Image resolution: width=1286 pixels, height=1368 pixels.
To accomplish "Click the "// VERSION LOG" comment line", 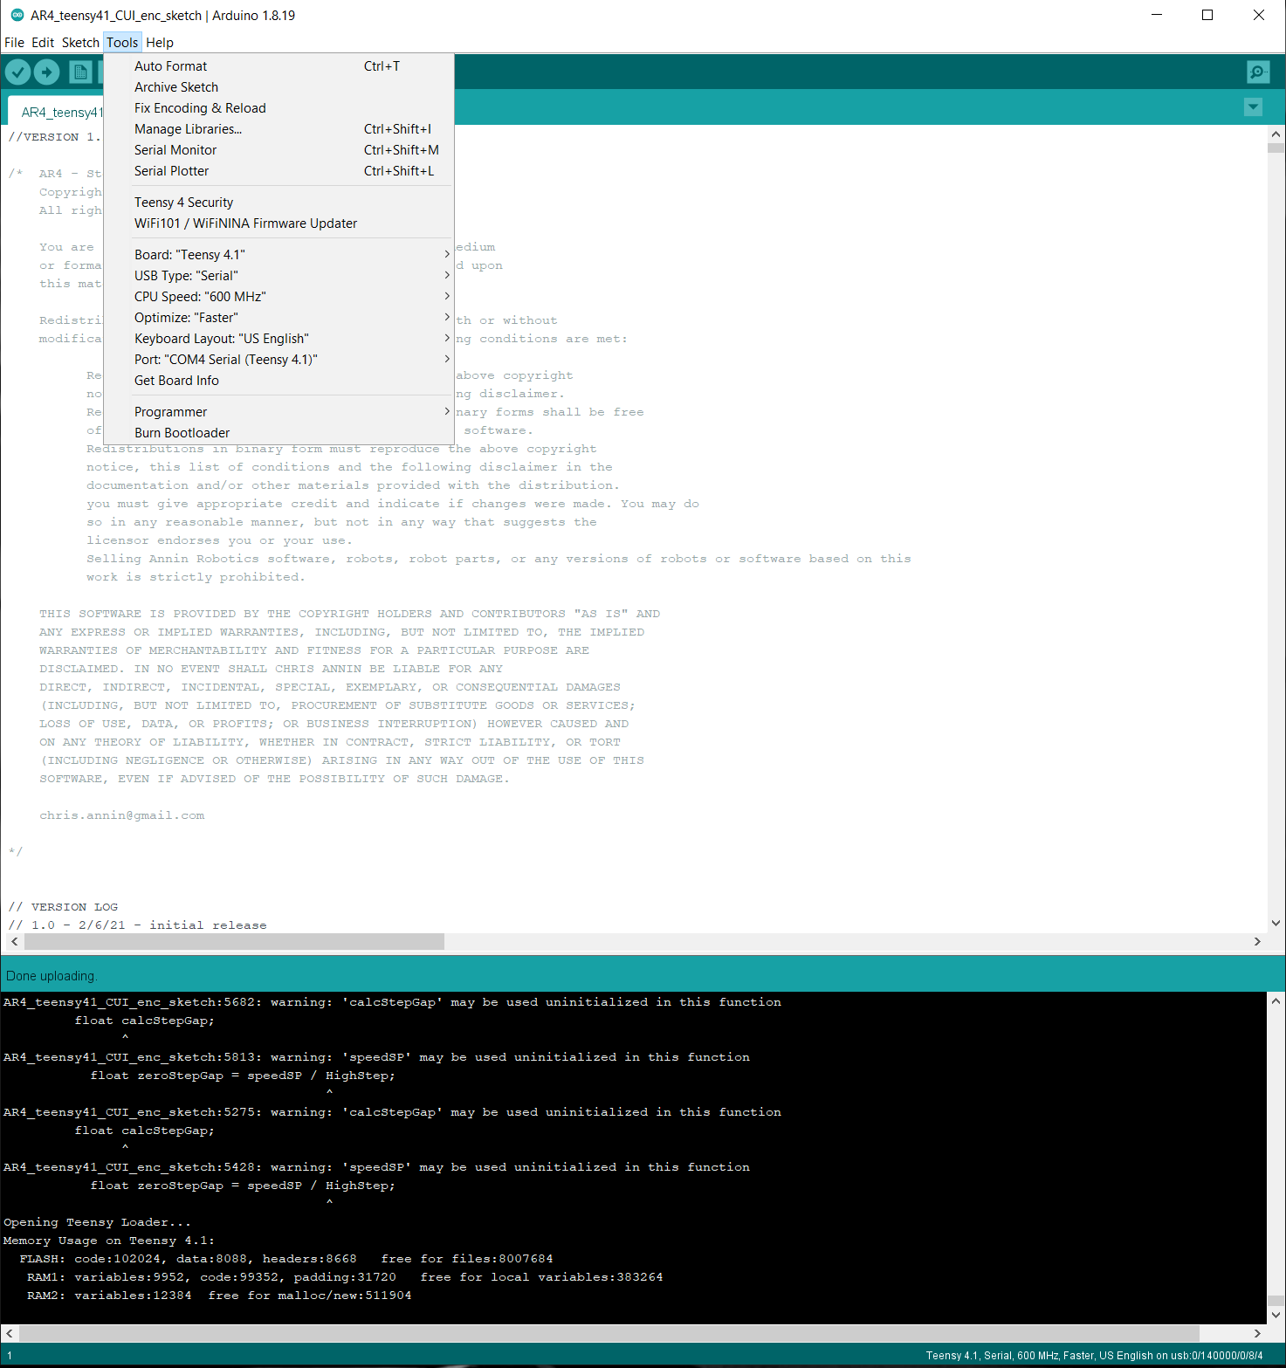I will pyautogui.click(x=63, y=907).
